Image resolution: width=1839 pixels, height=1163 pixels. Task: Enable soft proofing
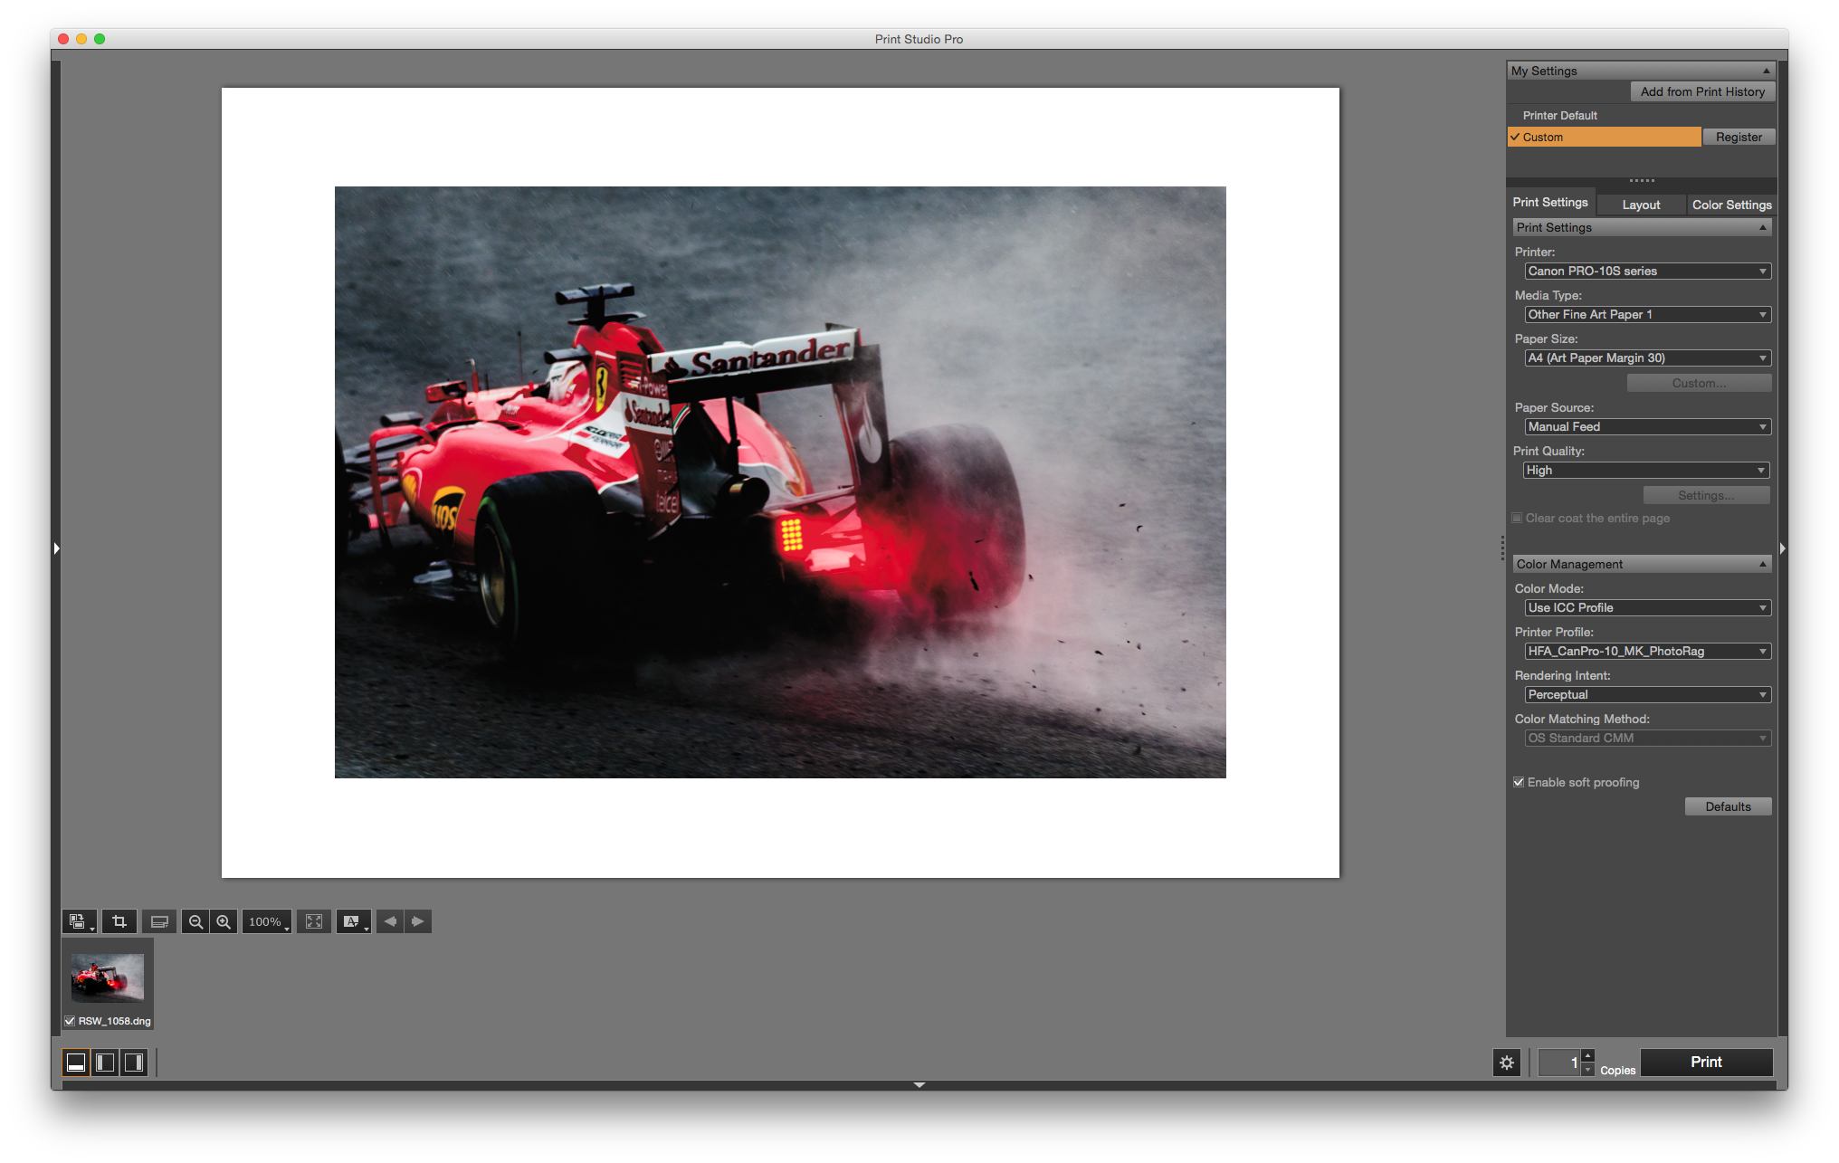pyautogui.click(x=1519, y=782)
